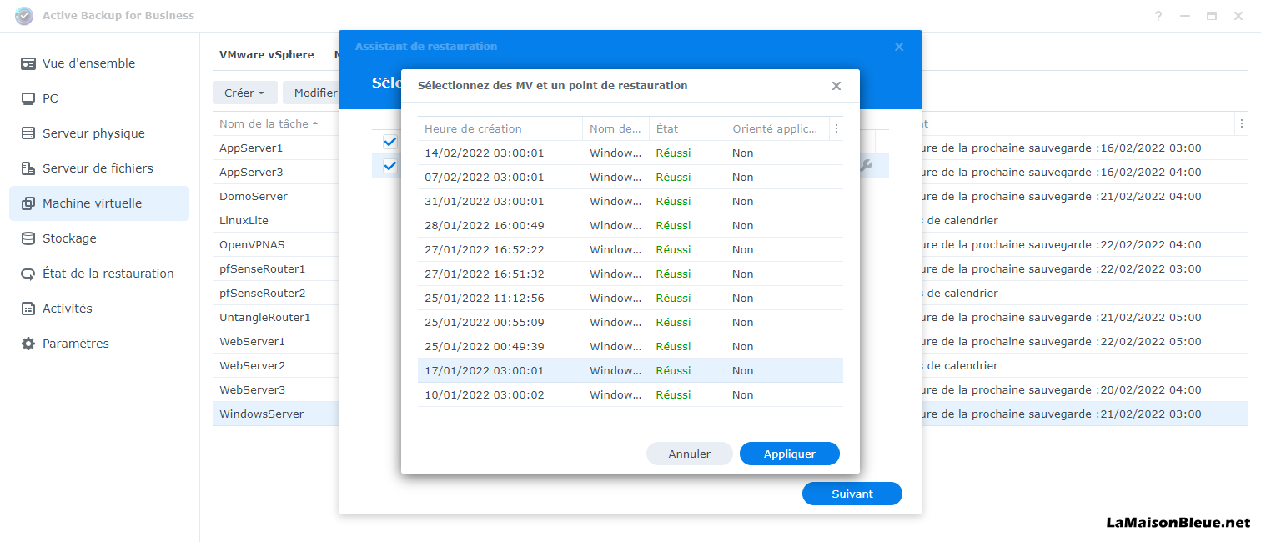Select WindowsServer task in list
The image size is (1261, 542).
click(261, 414)
